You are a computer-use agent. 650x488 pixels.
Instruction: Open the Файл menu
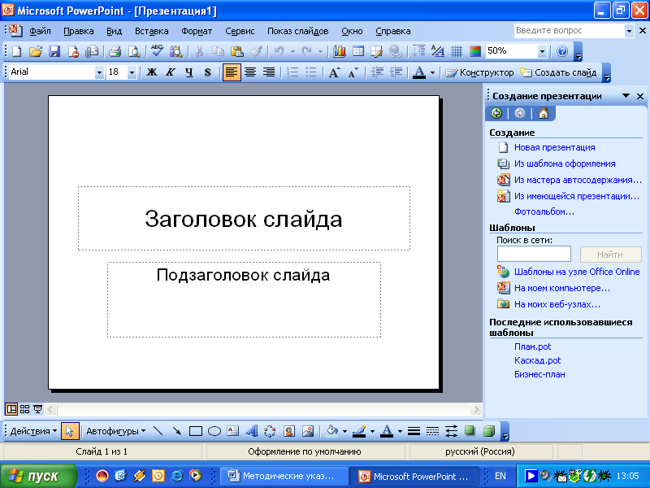pos(40,31)
